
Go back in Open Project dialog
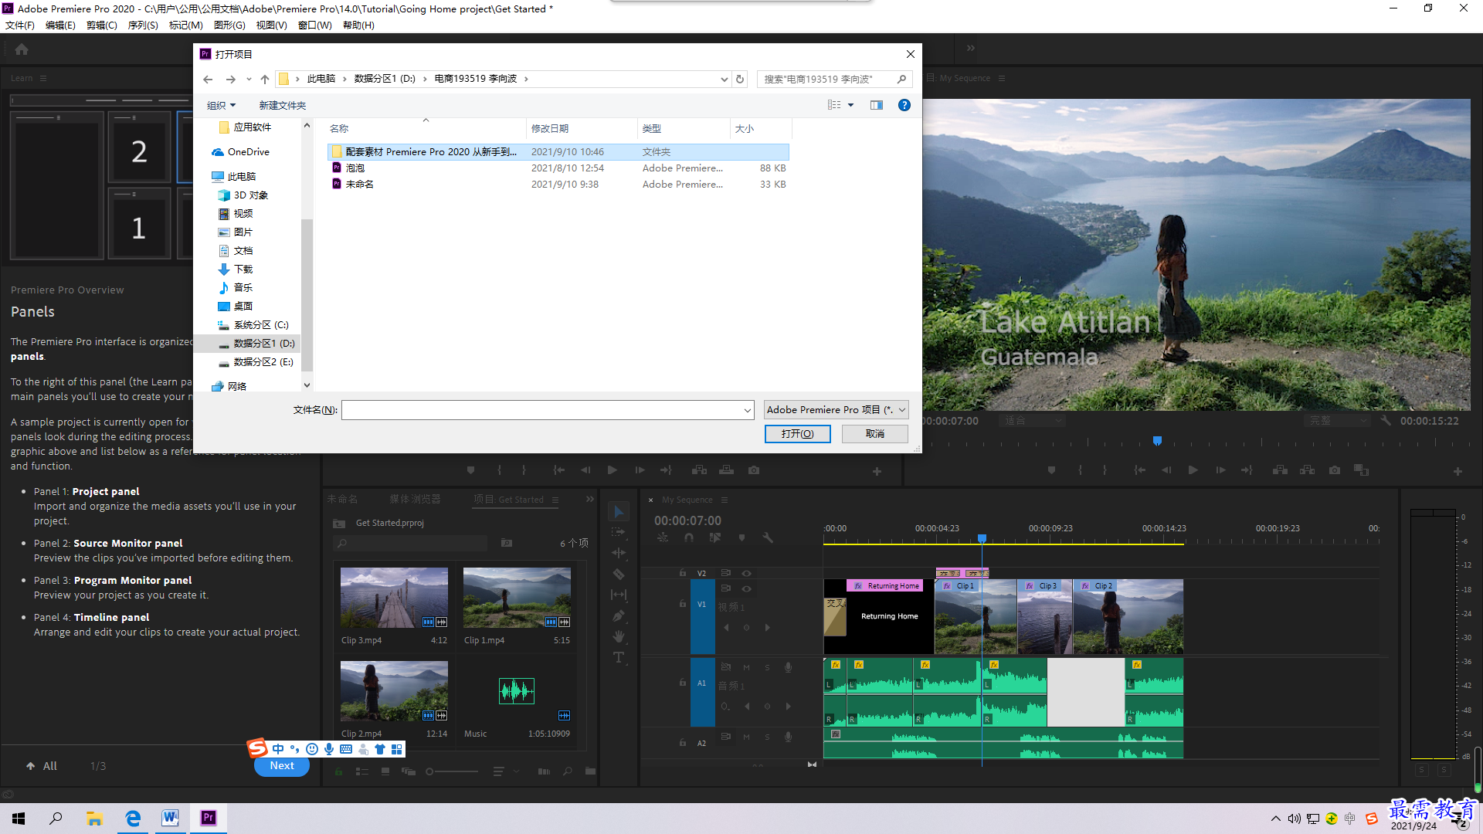208,79
